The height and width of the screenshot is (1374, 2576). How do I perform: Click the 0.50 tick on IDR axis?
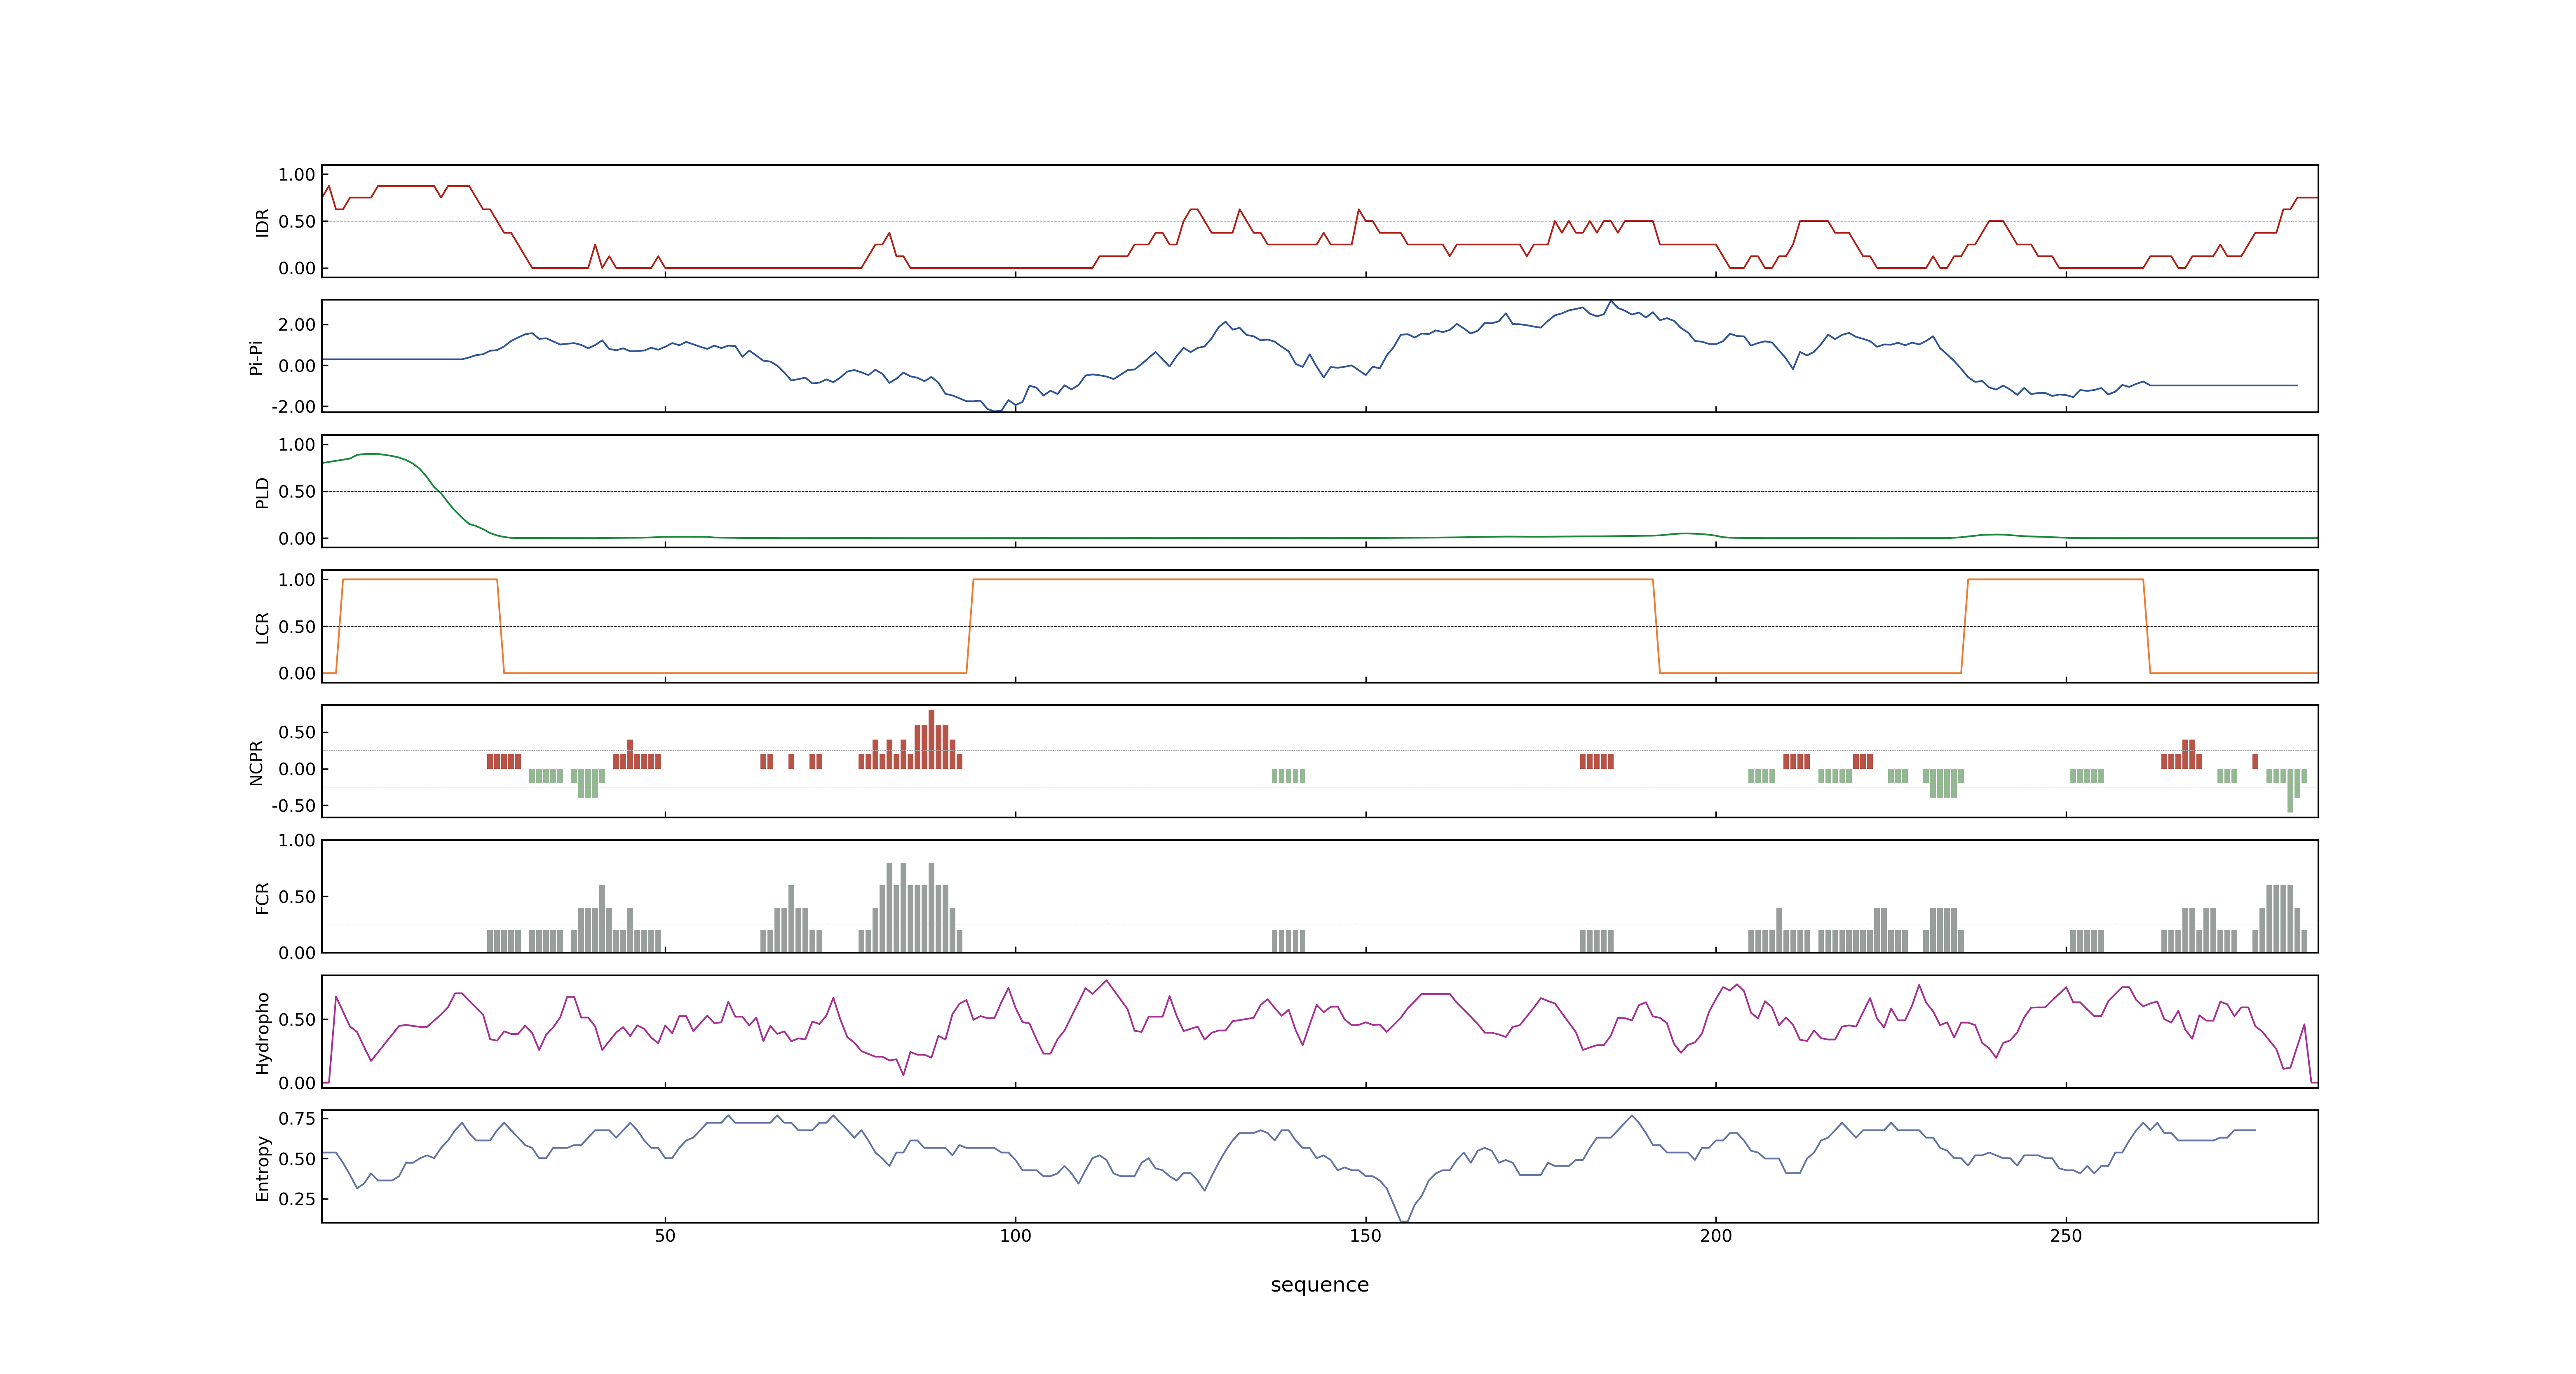[297, 222]
